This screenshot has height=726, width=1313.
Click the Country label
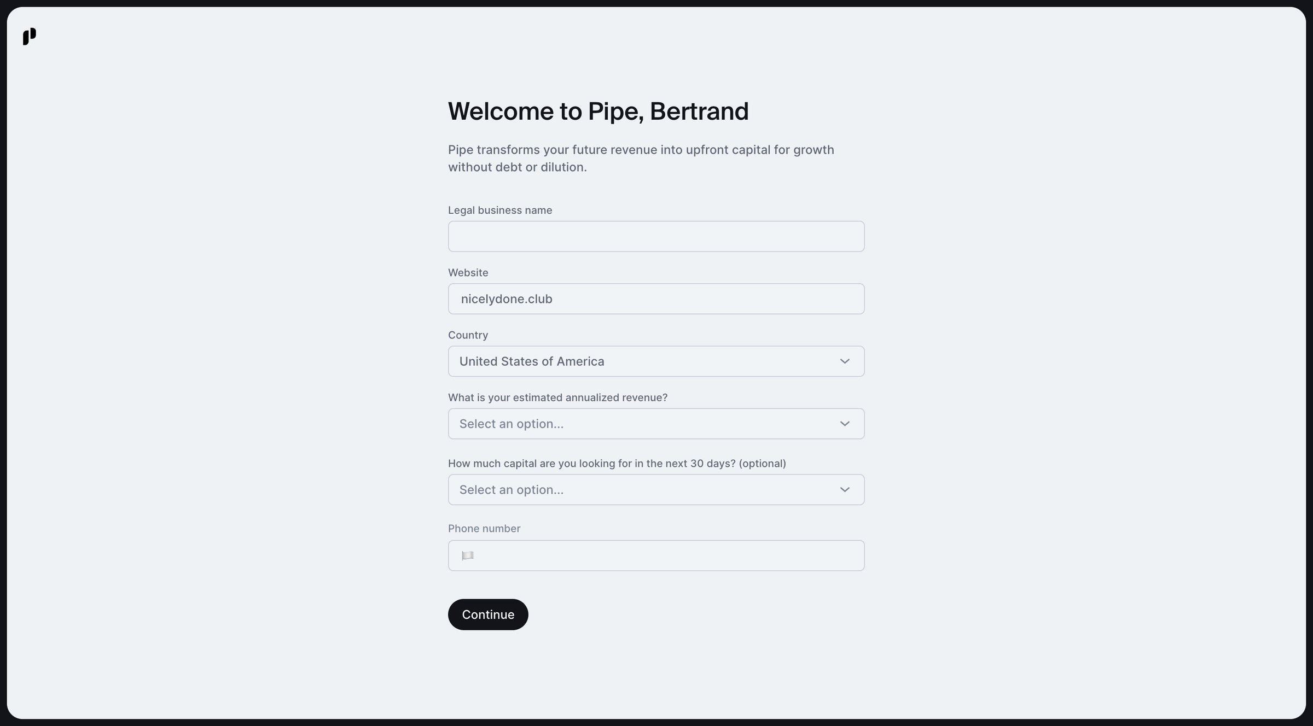pyautogui.click(x=468, y=335)
